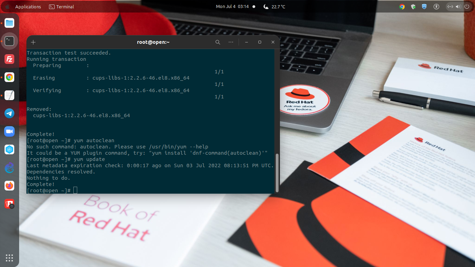The image size is (475, 267).
Task: Open the shield with green check tray icon
Action: tap(413, 7)
